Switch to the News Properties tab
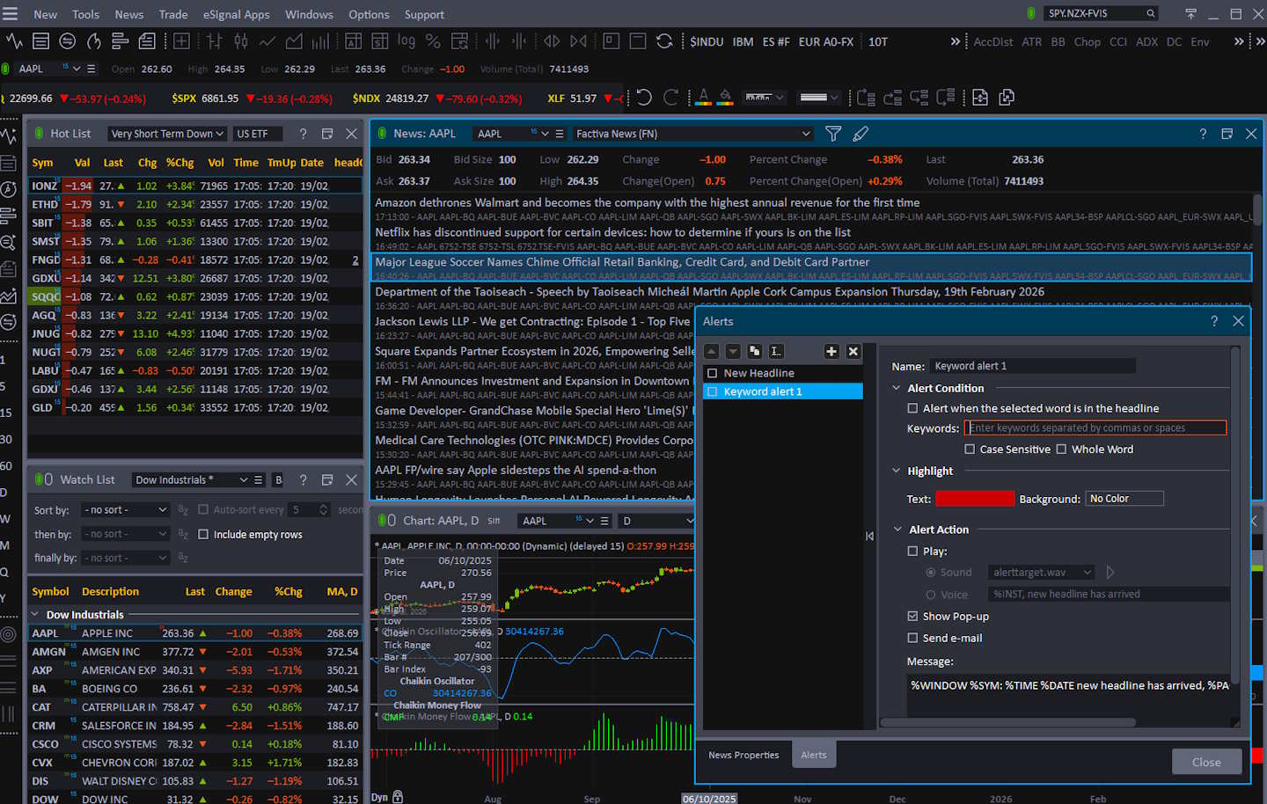Viewport: 1267px width, 804px height. (743, 755)
